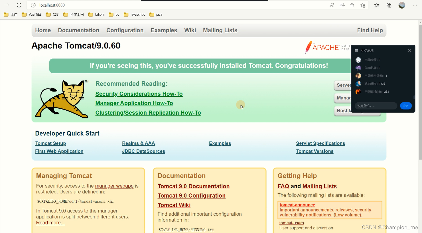This screenshot has height=233, width=422.
Task: Open Wiki in Tomcat nav bar
Action: point(190,30)
